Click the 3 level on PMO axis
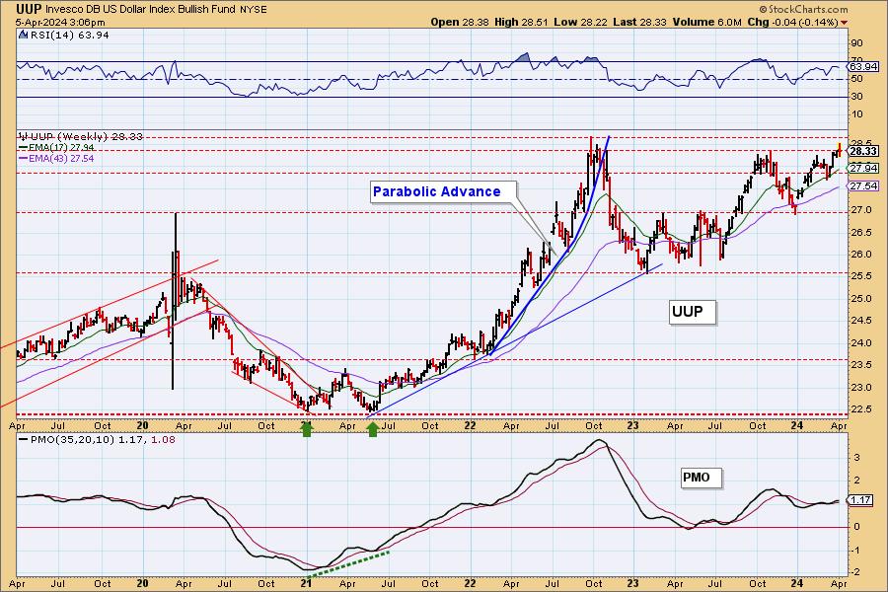888x592 pixels. point(856,457)
